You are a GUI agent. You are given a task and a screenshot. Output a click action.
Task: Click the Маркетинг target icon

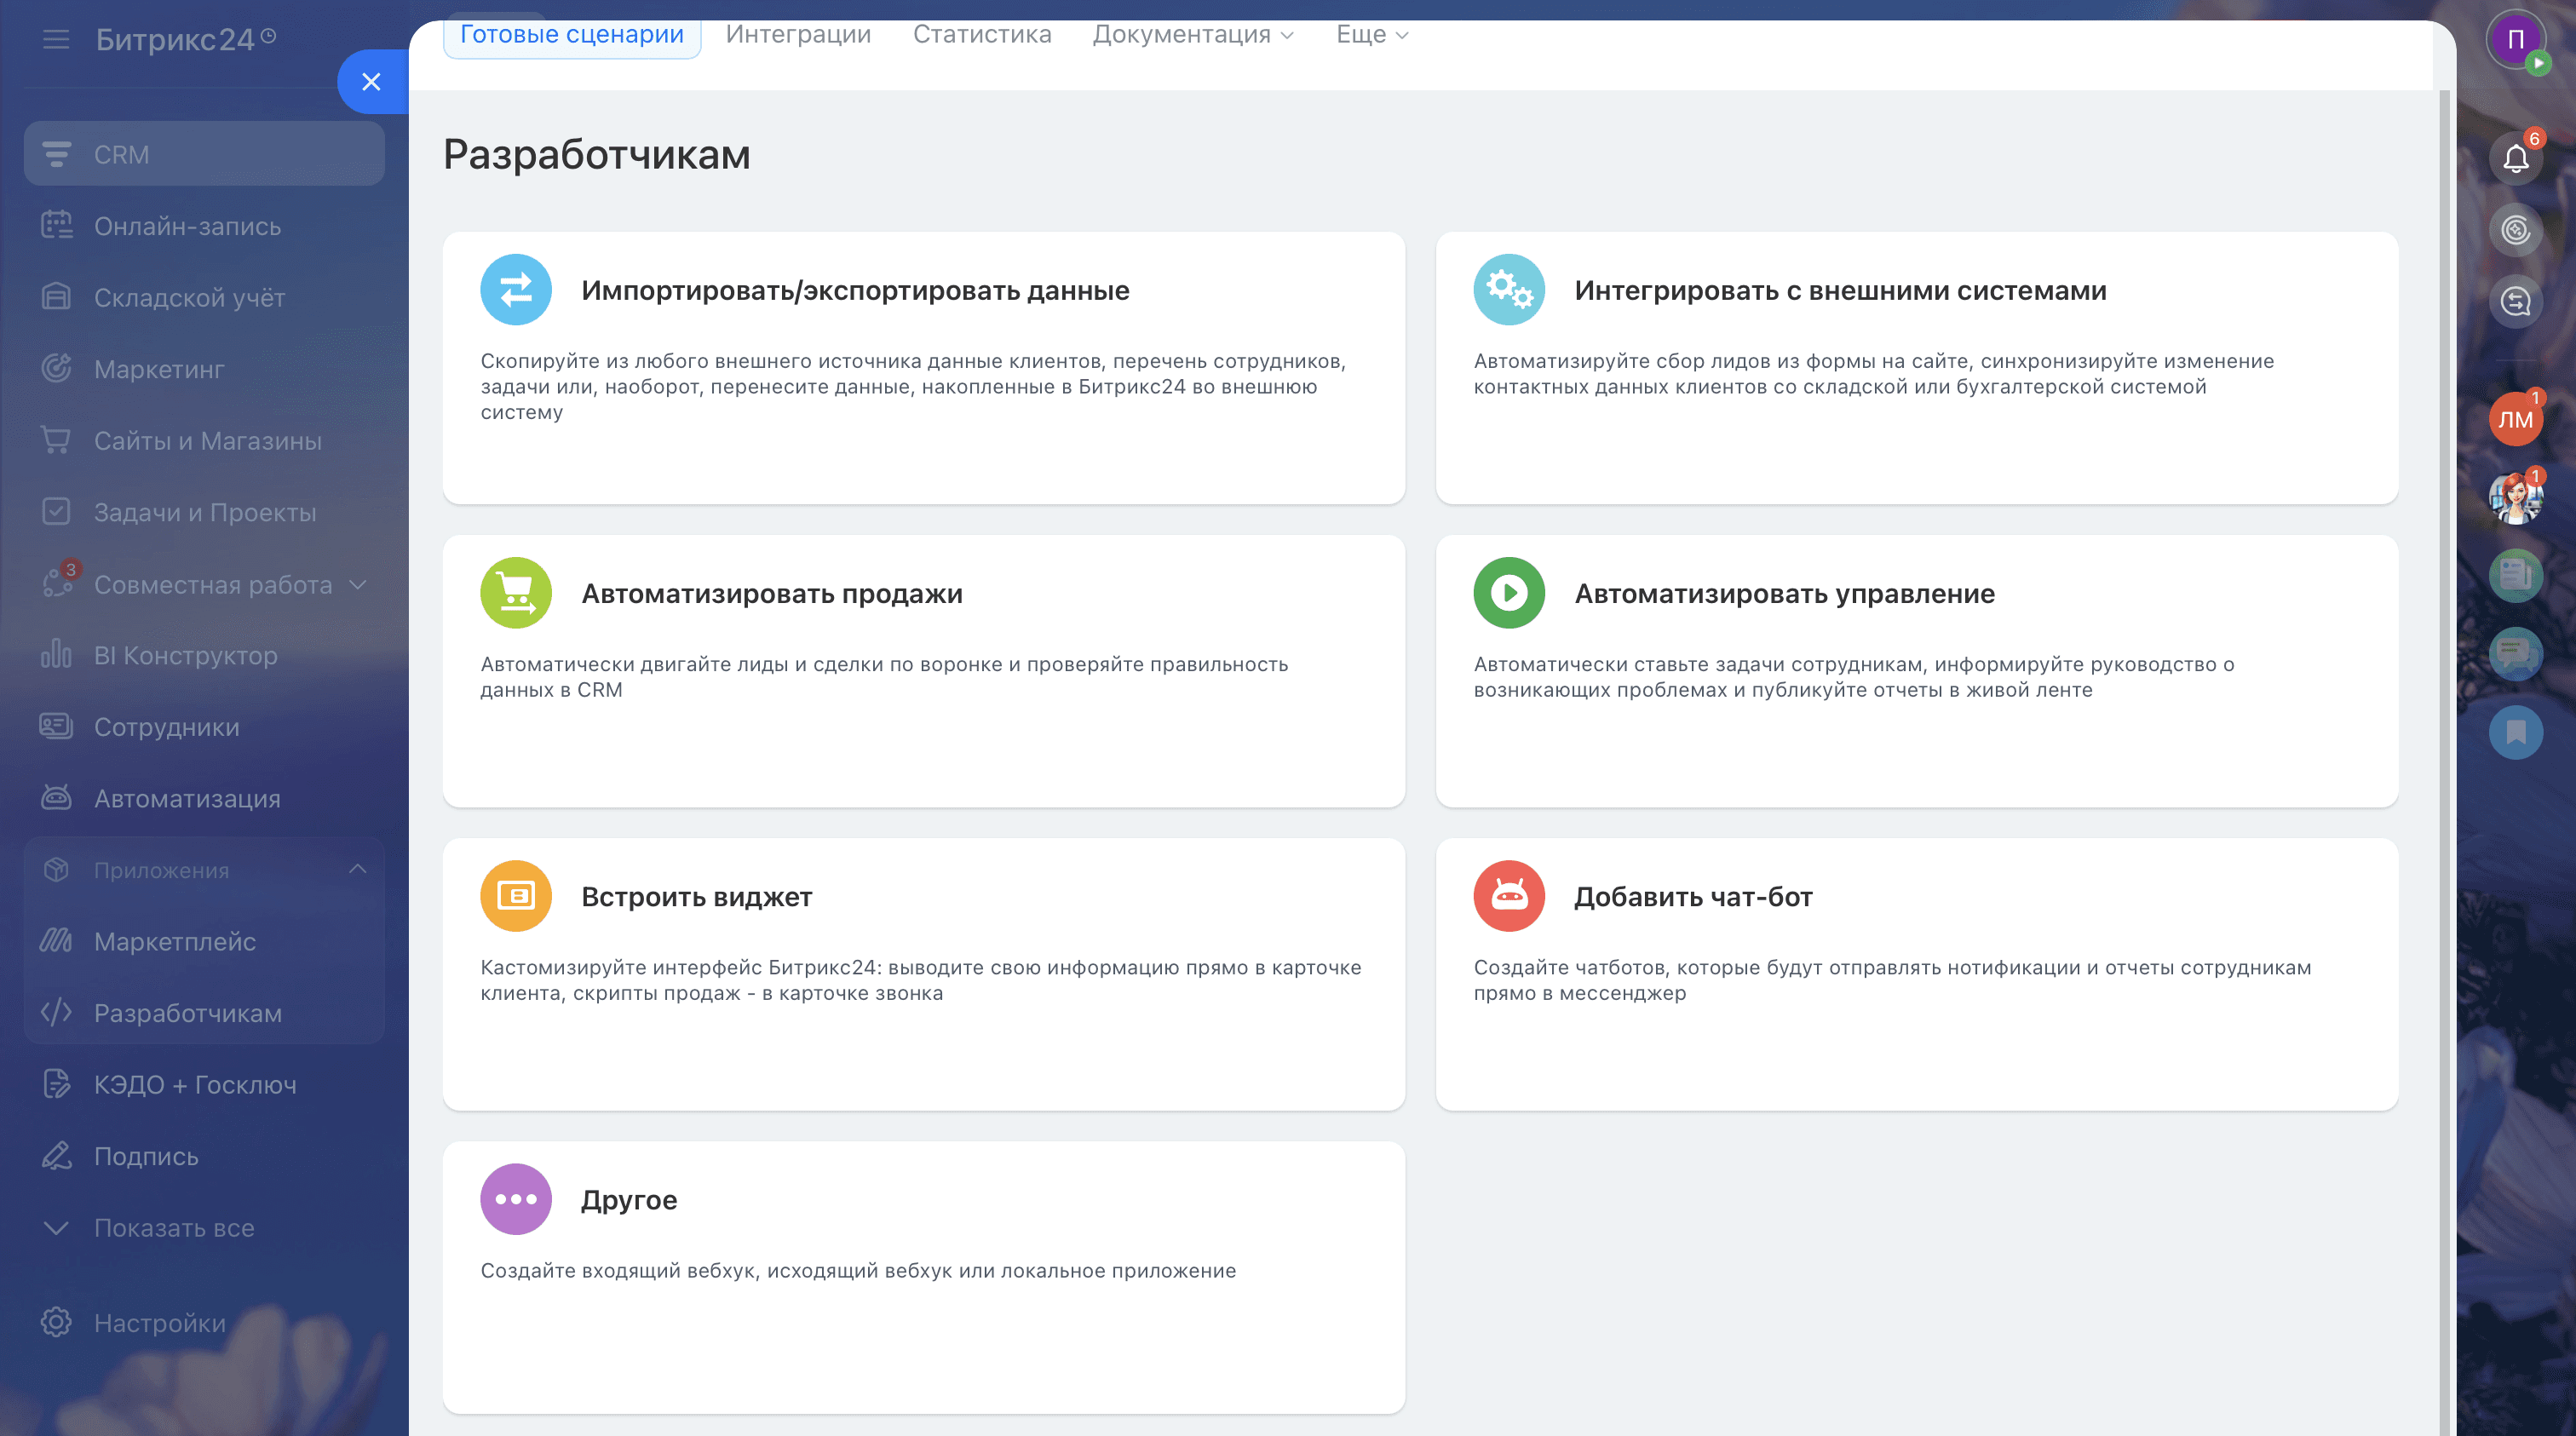tap(57, 368)
